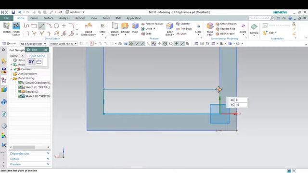The width and height of the screenshot is (308, 173).
Task: Switch to the Analysis tab
Action: click(64, 18)
